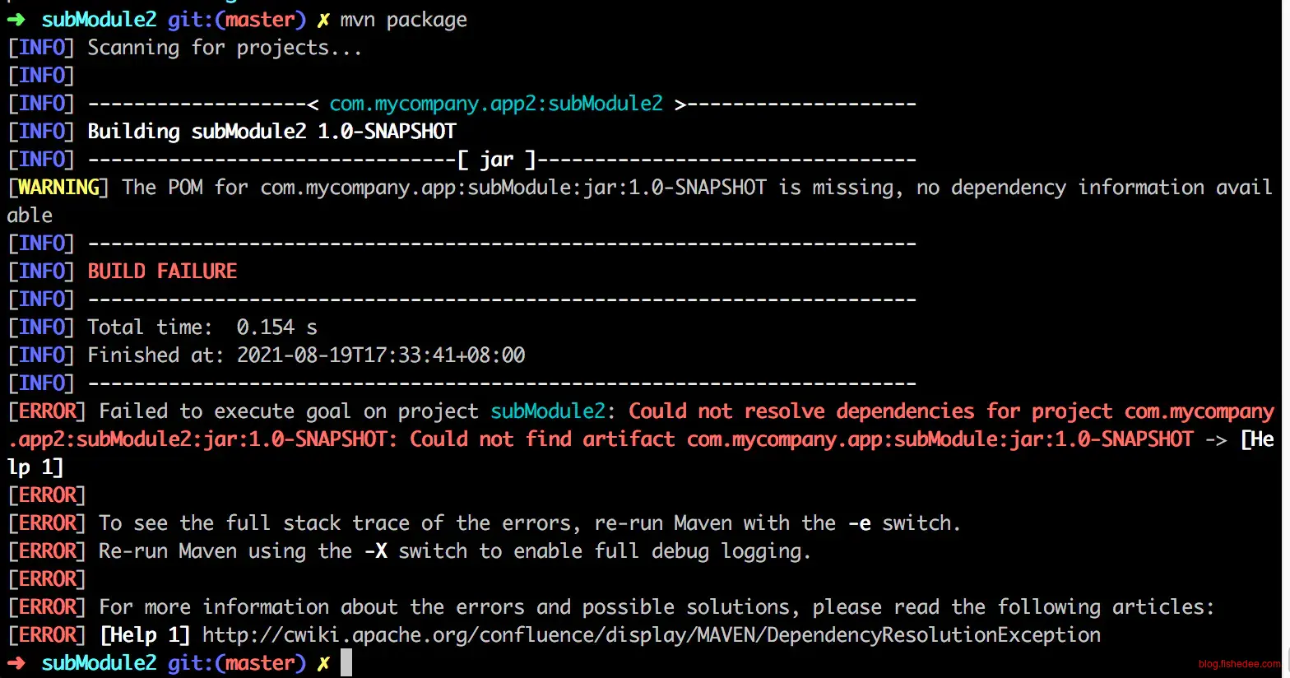
Task: Click the 'Total time: 0.154 s' line
Action: (x=202, y=327)
